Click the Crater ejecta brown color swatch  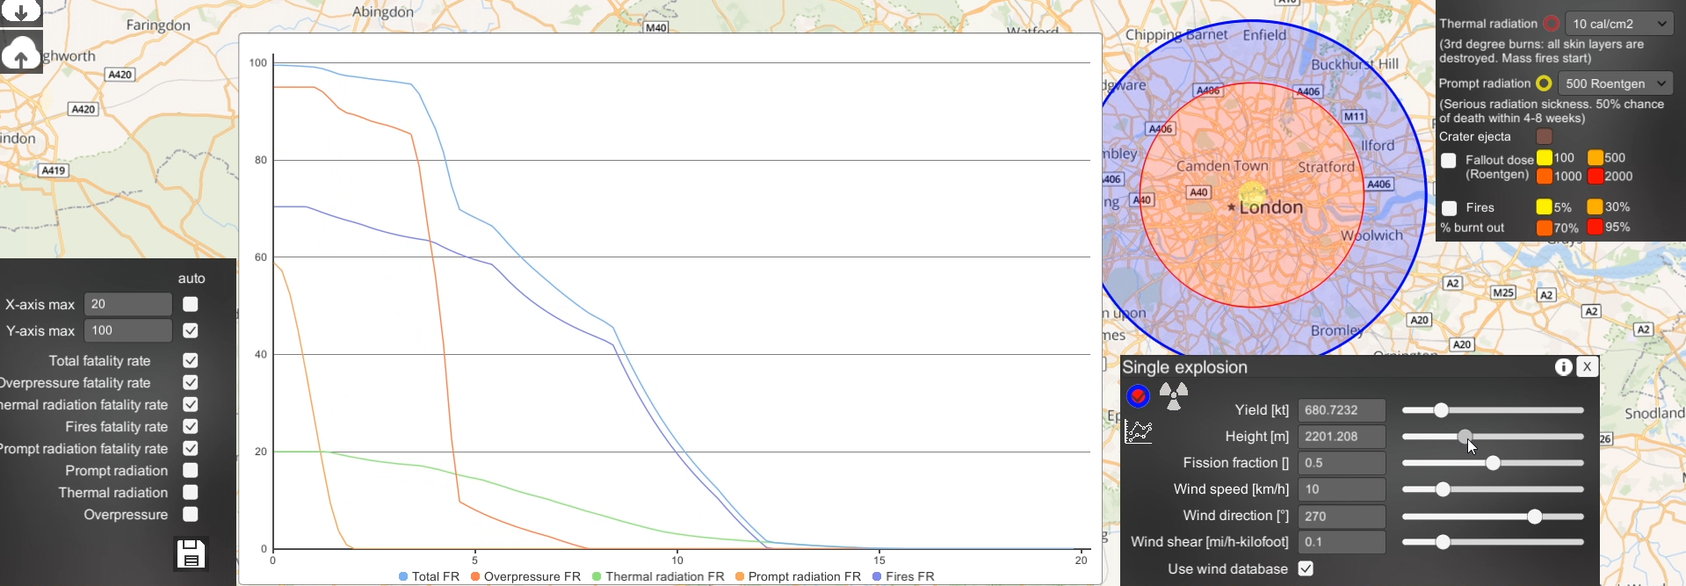point(1545,136)
